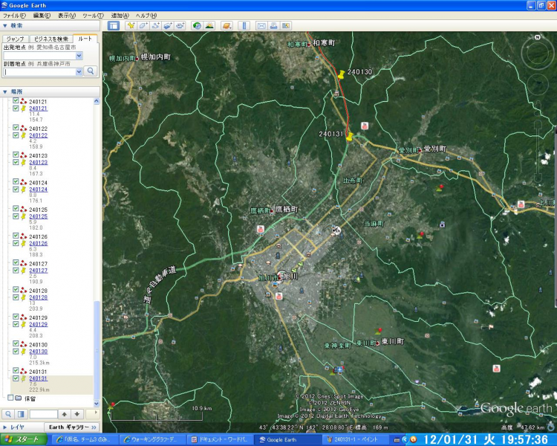The width and height of the screenshot is (557, 446).
Task: Open the planet switcher icon
Action: [x=227, y=25]
